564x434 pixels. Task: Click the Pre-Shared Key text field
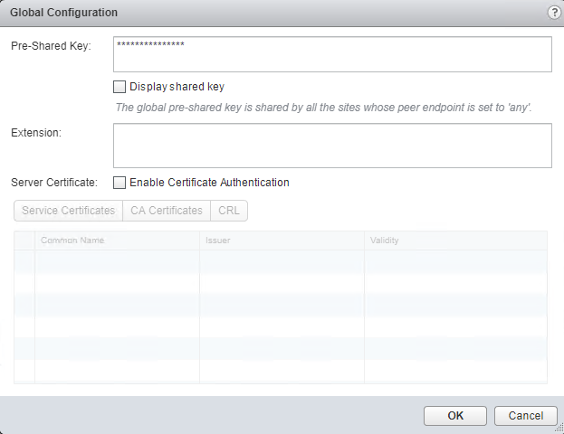[x=332, y=54]
